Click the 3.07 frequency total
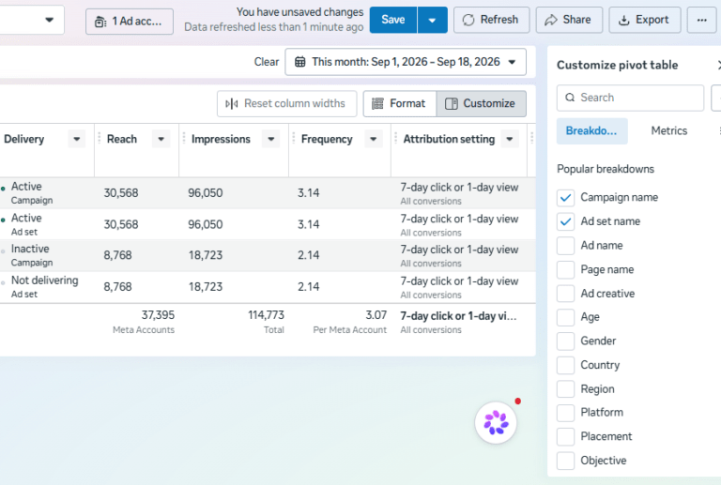This screenshot has height=485, width=721. pos(376,315)
